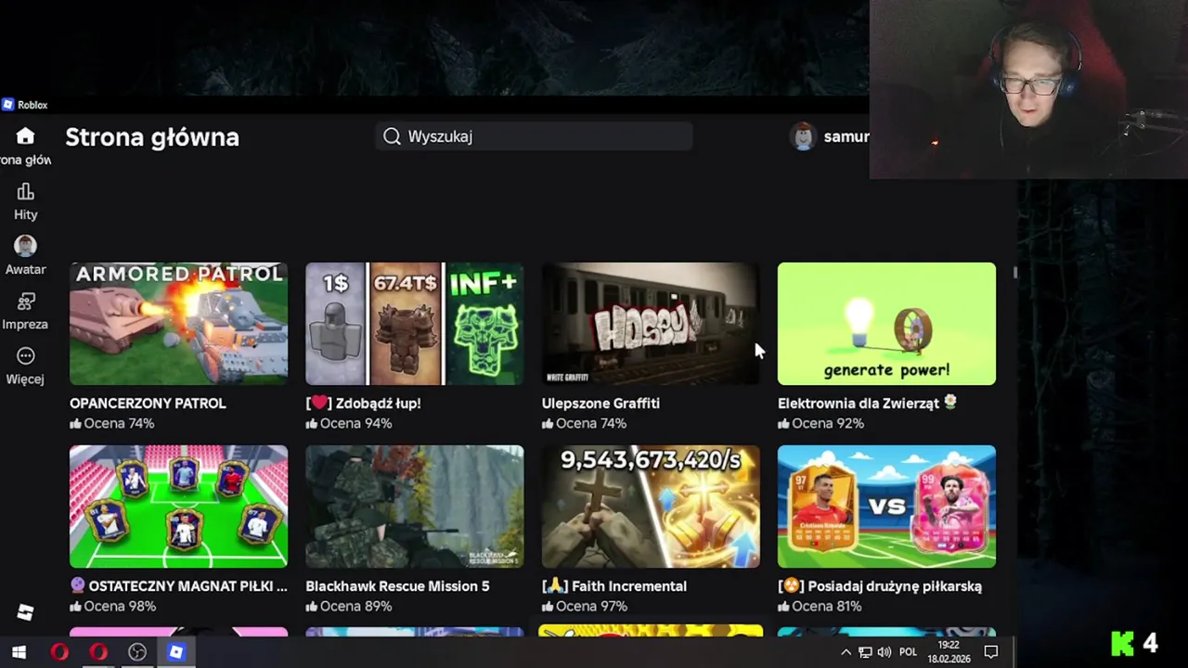Click the Więcej label in the sidebar
The image size is (1188, 668).
tap(25, 379)
